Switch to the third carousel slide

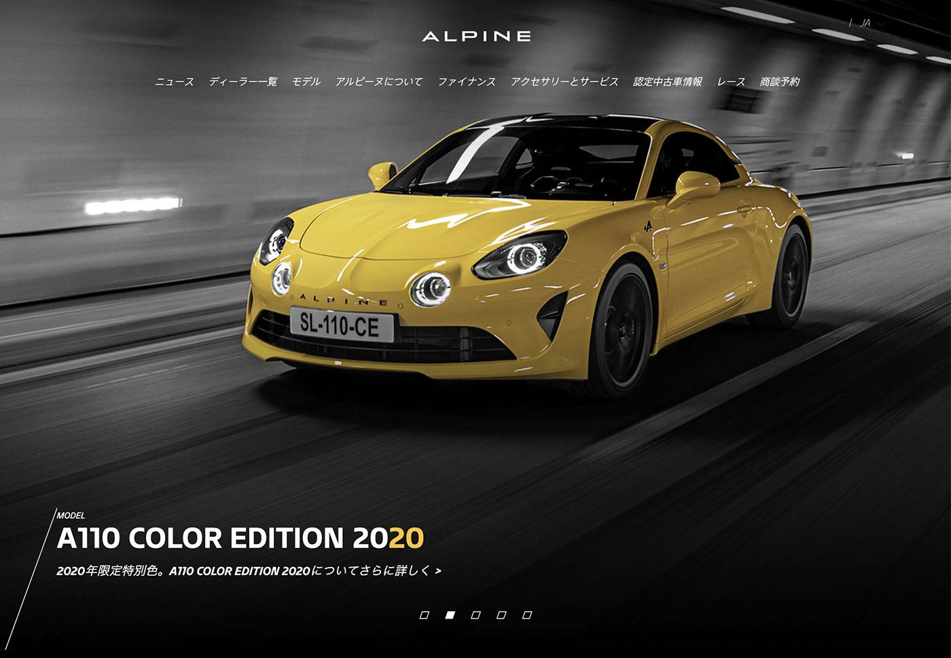tap(475, 615)
